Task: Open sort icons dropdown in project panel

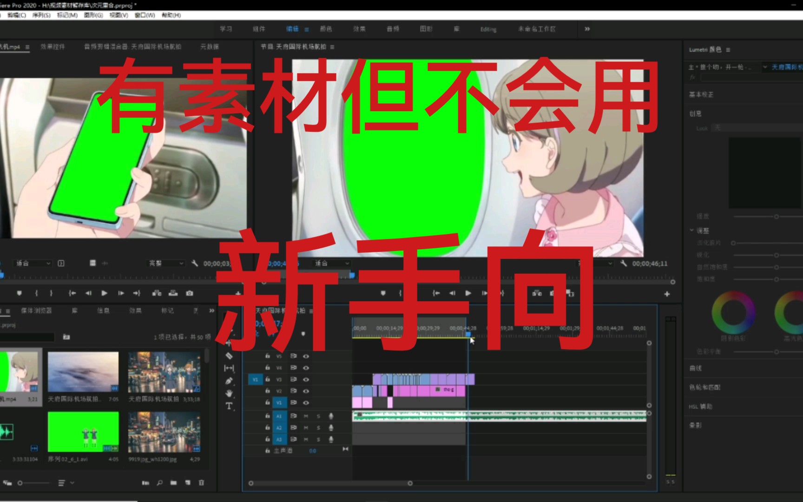Action: (66, 483)
